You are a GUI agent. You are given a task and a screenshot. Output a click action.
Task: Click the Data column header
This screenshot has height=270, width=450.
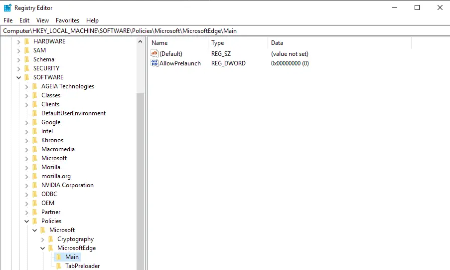click(x=339, y=43)
